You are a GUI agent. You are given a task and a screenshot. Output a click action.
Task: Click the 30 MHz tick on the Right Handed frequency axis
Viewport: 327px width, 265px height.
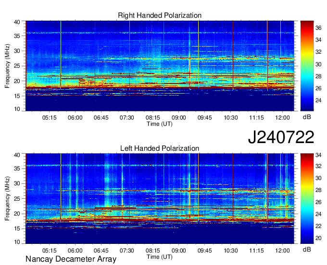[x=17, y=51]
